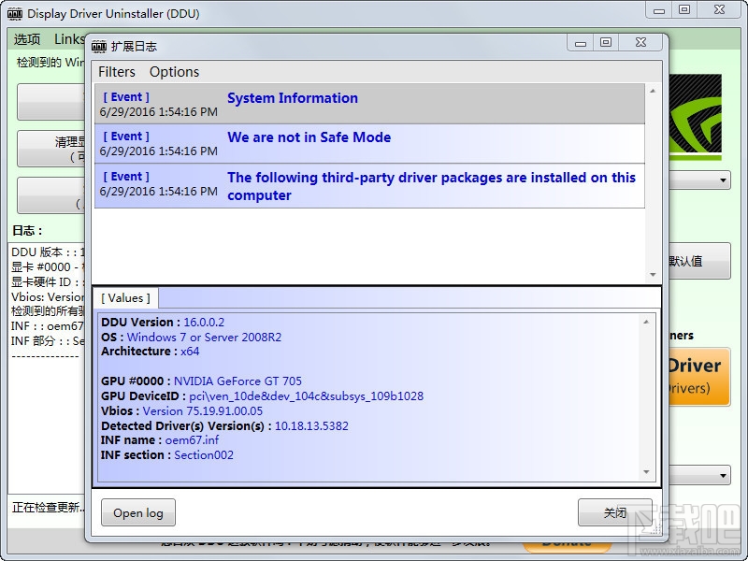Open the Links menu

point(69,38)
